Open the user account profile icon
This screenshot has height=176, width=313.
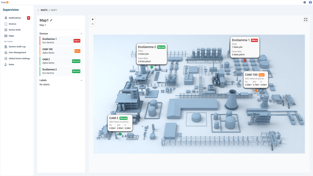(x=310, y=2)
